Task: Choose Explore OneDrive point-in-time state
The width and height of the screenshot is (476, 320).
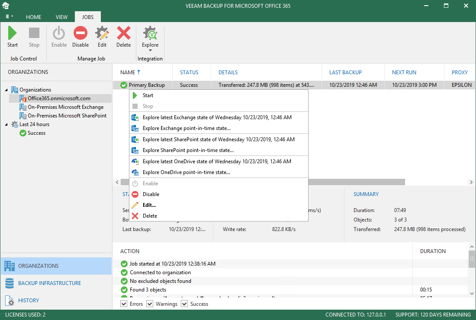Action: (219, 172)
